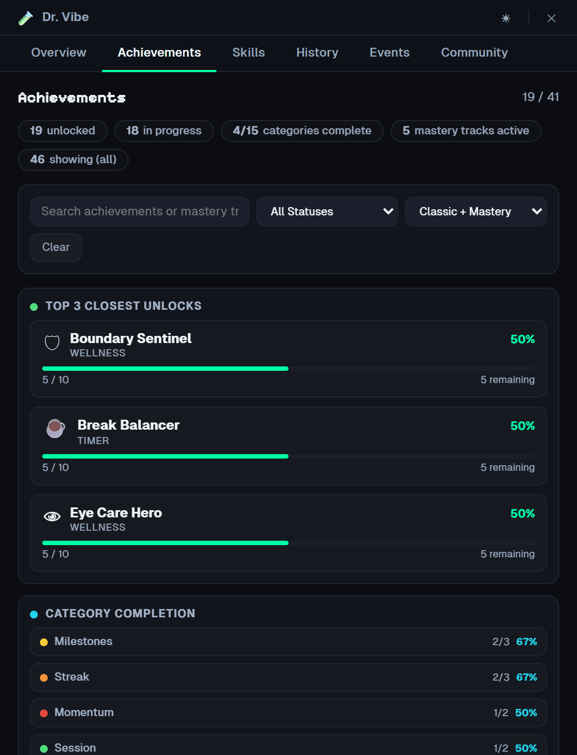Select the Milestones category row

coord(288,642)
